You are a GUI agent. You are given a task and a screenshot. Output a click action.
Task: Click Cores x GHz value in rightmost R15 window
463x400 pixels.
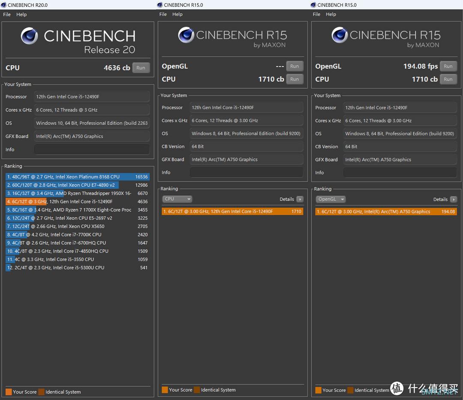(400, 120)
